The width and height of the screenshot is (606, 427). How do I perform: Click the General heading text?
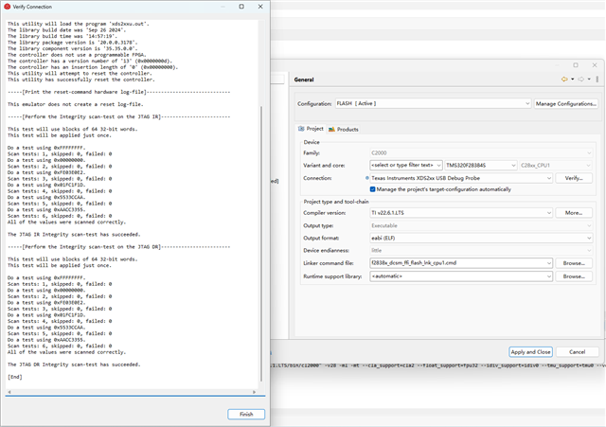pyautogui.click(x=304, y=80)
